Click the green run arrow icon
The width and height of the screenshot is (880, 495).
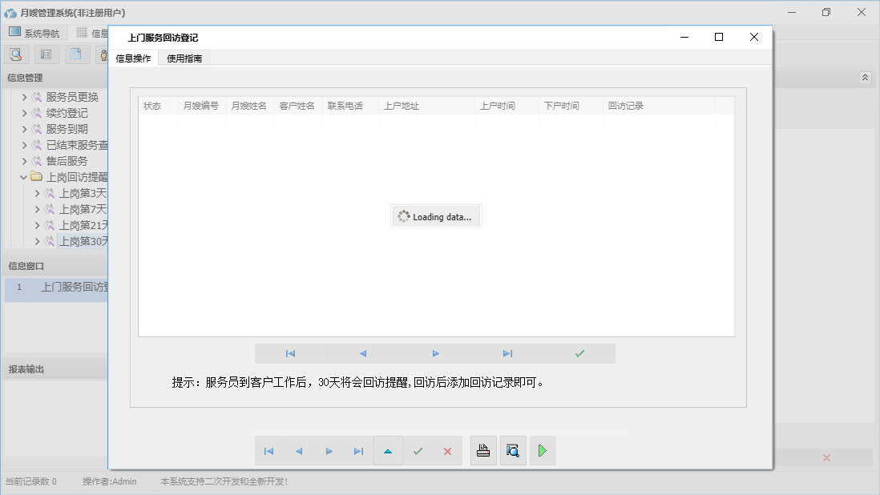543,450
